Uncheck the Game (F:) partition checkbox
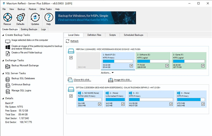This screenshot has height=136, width=212. click(203, 66)
